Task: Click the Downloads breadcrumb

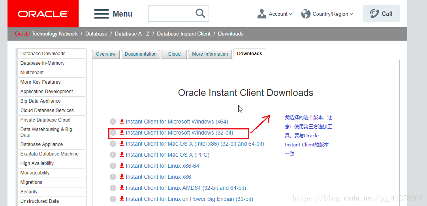Action: (231, 34)
